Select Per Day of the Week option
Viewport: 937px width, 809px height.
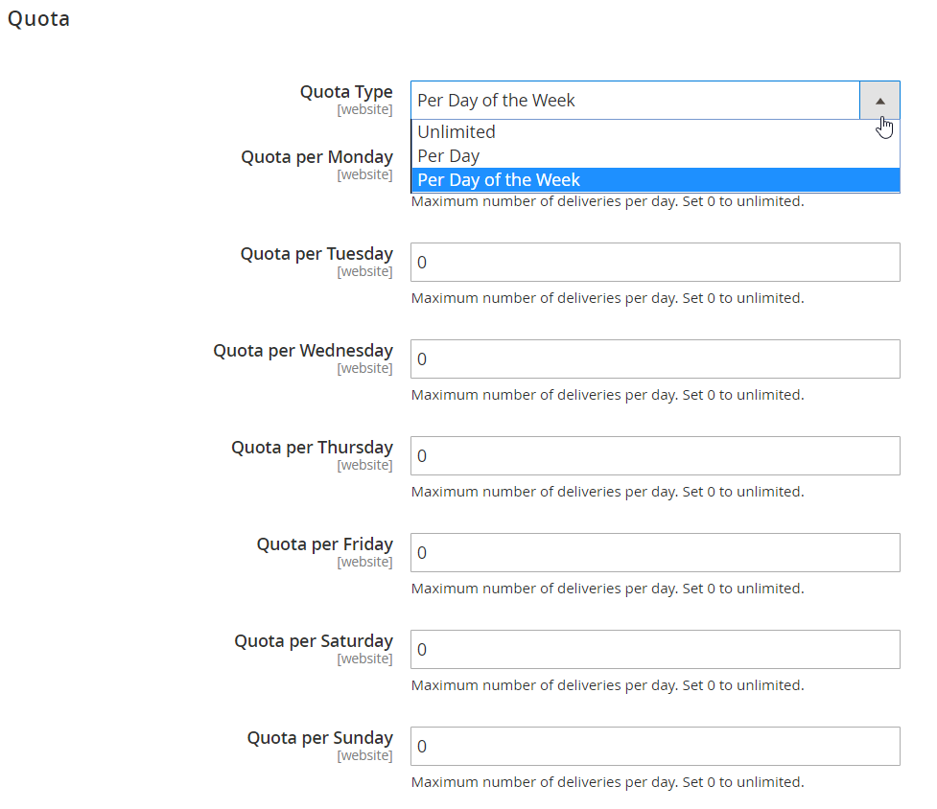click(x=656, y=179)
